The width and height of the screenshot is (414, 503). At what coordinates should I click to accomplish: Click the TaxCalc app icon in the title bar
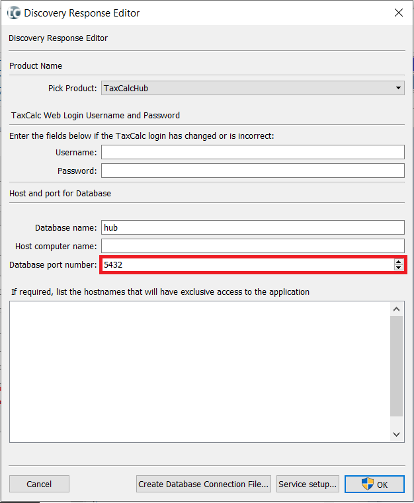click(x=13, y=13)
